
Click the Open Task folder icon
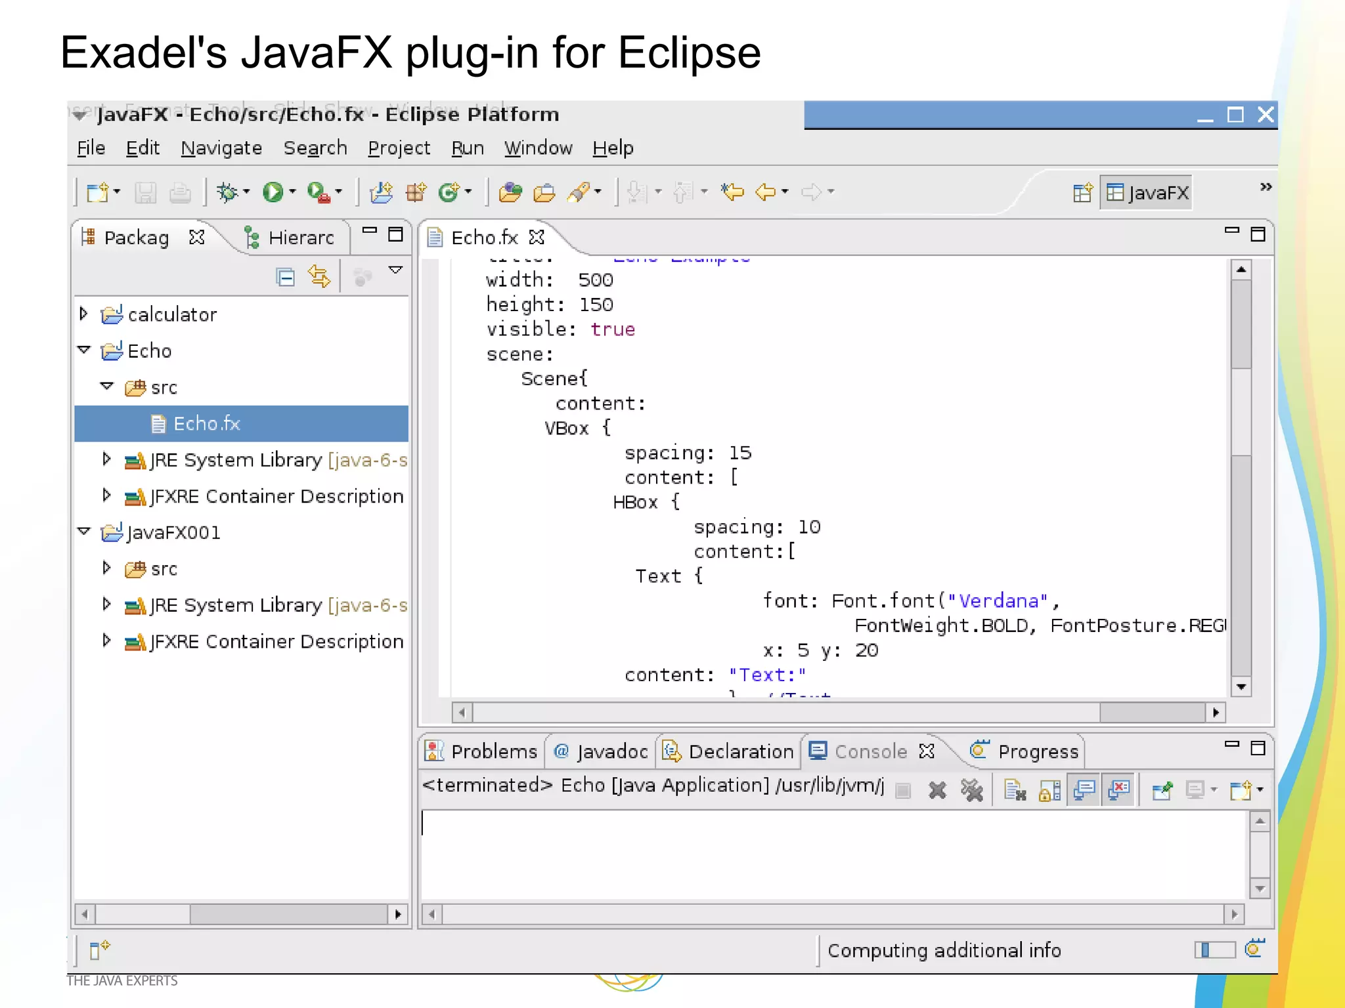(544, 192)
